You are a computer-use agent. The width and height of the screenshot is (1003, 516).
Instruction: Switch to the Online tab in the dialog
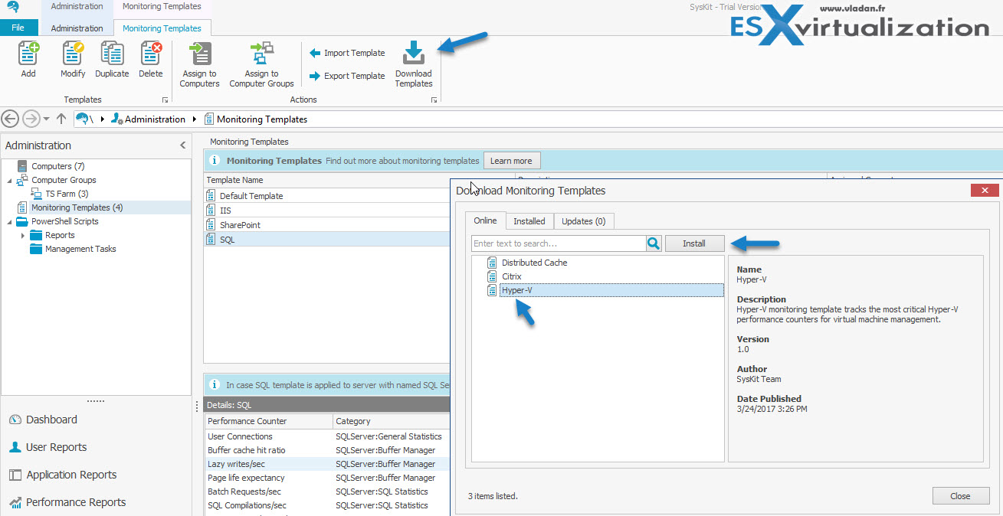pyautogui.click(x=485, y=220)
